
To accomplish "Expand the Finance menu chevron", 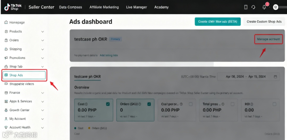I will click(x=43, y=93).
